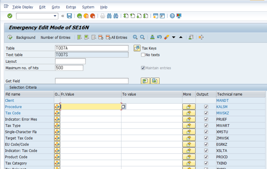This screenshot has height=169, width=267.
Task: Open the command field dropdown arrow
Action: pyautogui.click(x=55, y=16)
